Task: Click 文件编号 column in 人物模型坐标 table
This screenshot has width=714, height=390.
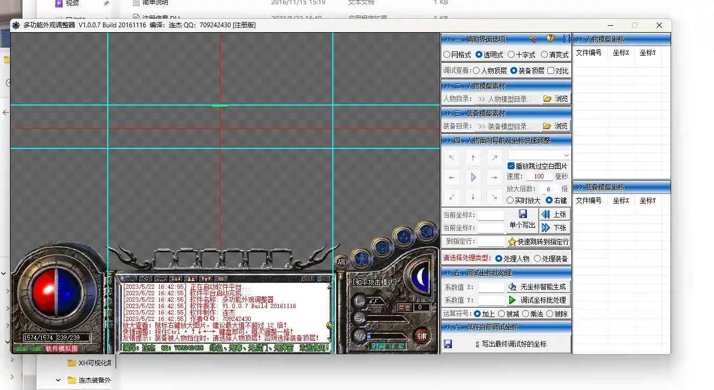Action: point(589,52)
